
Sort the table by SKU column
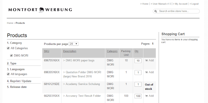point(46,51)
